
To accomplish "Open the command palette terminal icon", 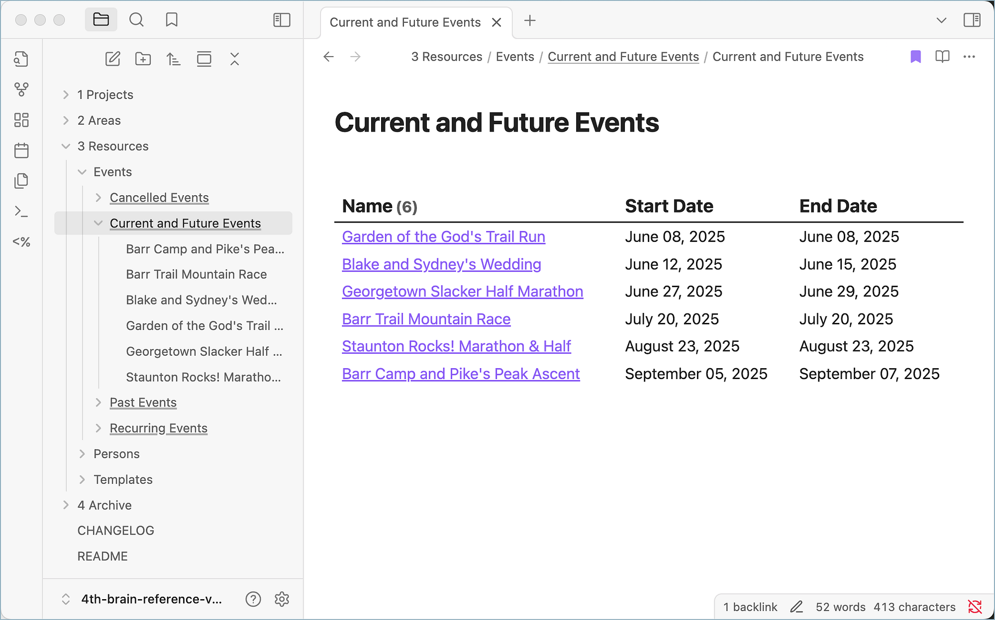I will (21, 212).
